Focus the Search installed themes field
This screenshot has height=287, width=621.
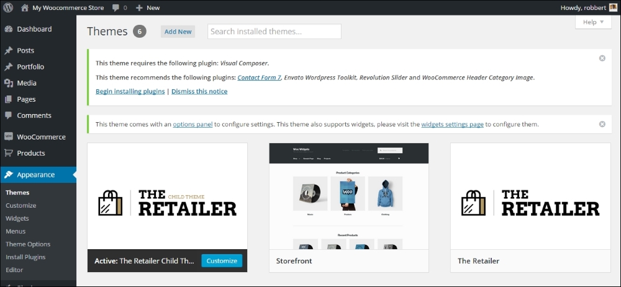tap(274, 32)
